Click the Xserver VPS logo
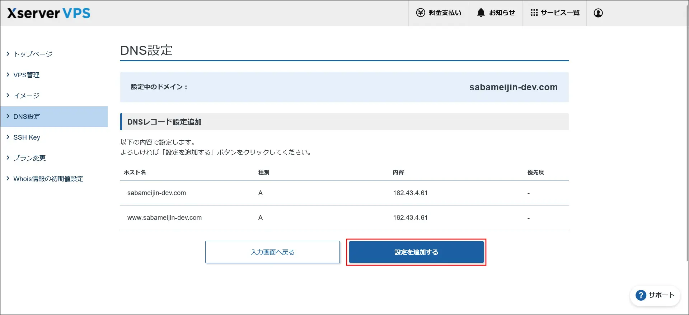This screenshot has width=689, height=315. click(49, 13)
